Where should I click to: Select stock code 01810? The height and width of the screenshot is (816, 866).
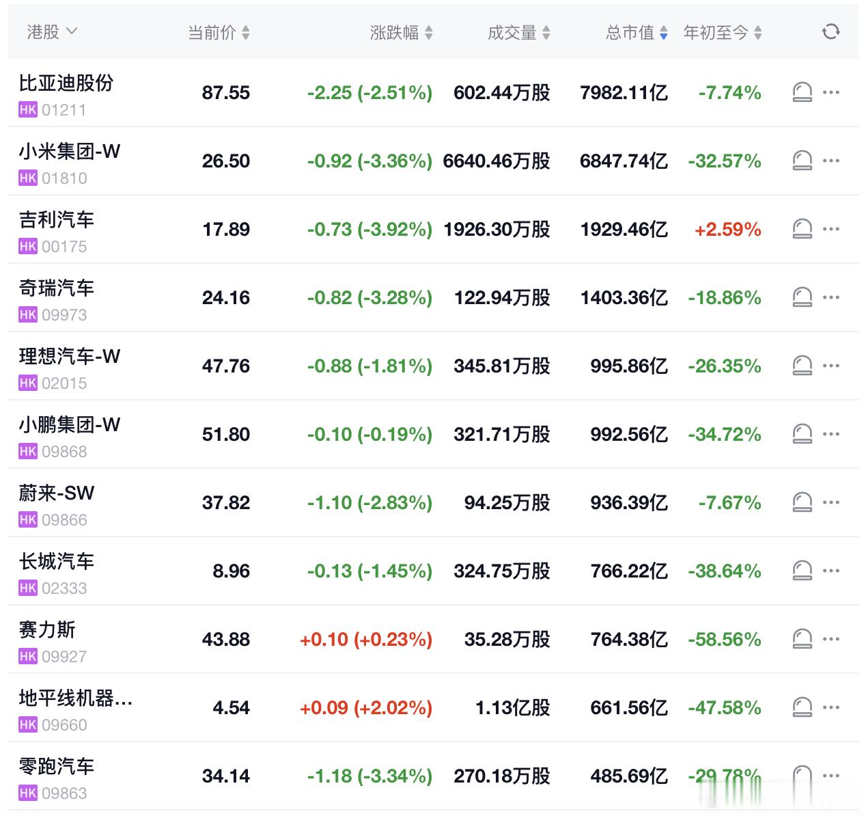[64, 178]
